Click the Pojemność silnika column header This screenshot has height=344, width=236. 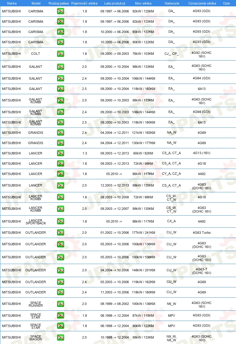click(x=85, y=3)
